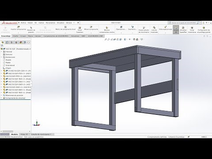Open the Edición menu
The height and width of the screenshot is (159, 212).
click(x=30, y=23)
